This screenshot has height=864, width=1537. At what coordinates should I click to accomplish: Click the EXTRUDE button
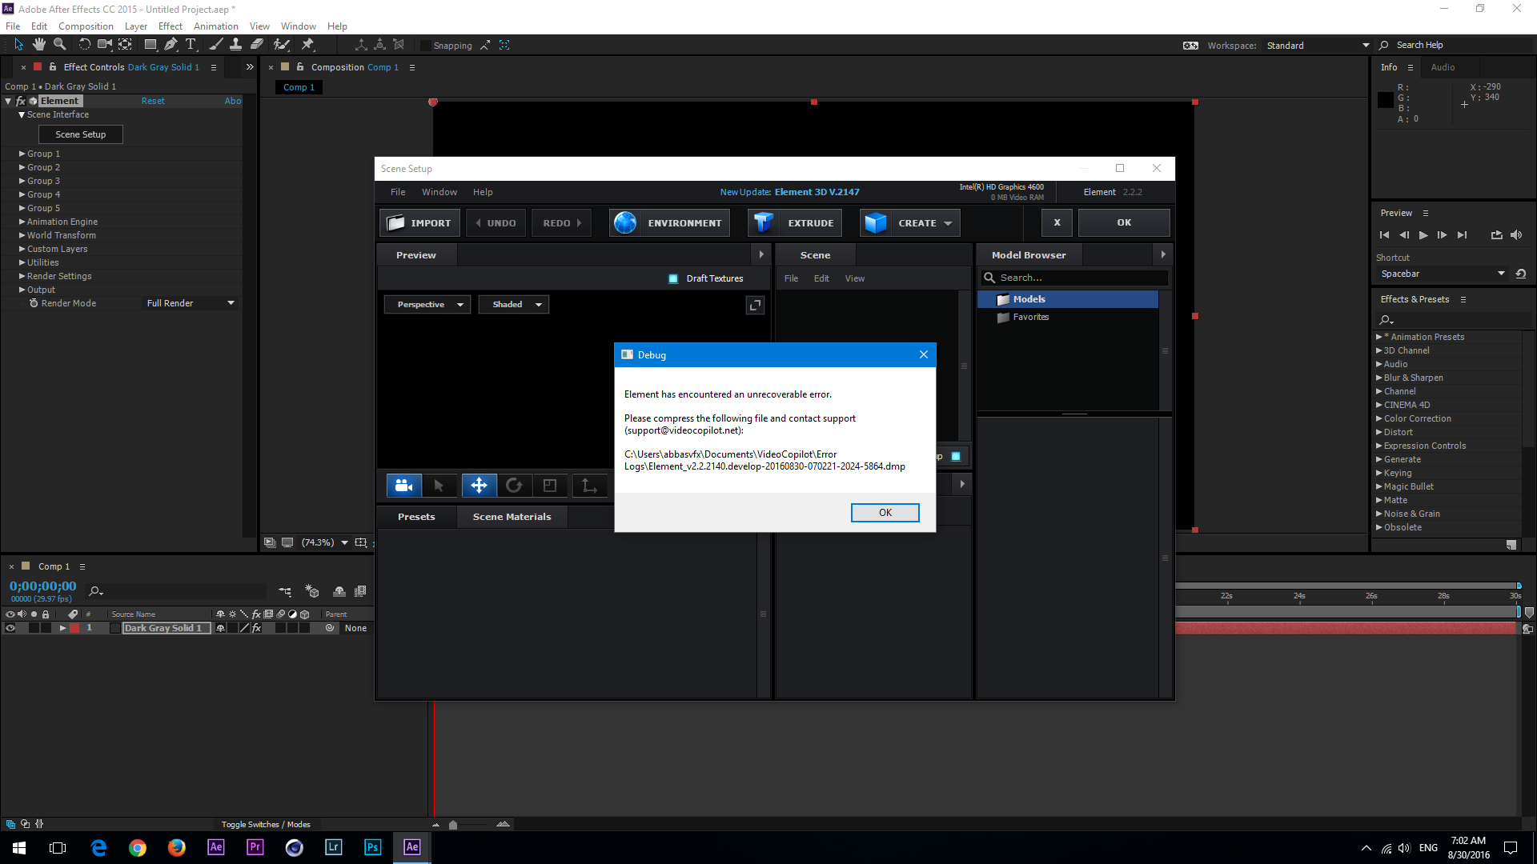[795, 223]
